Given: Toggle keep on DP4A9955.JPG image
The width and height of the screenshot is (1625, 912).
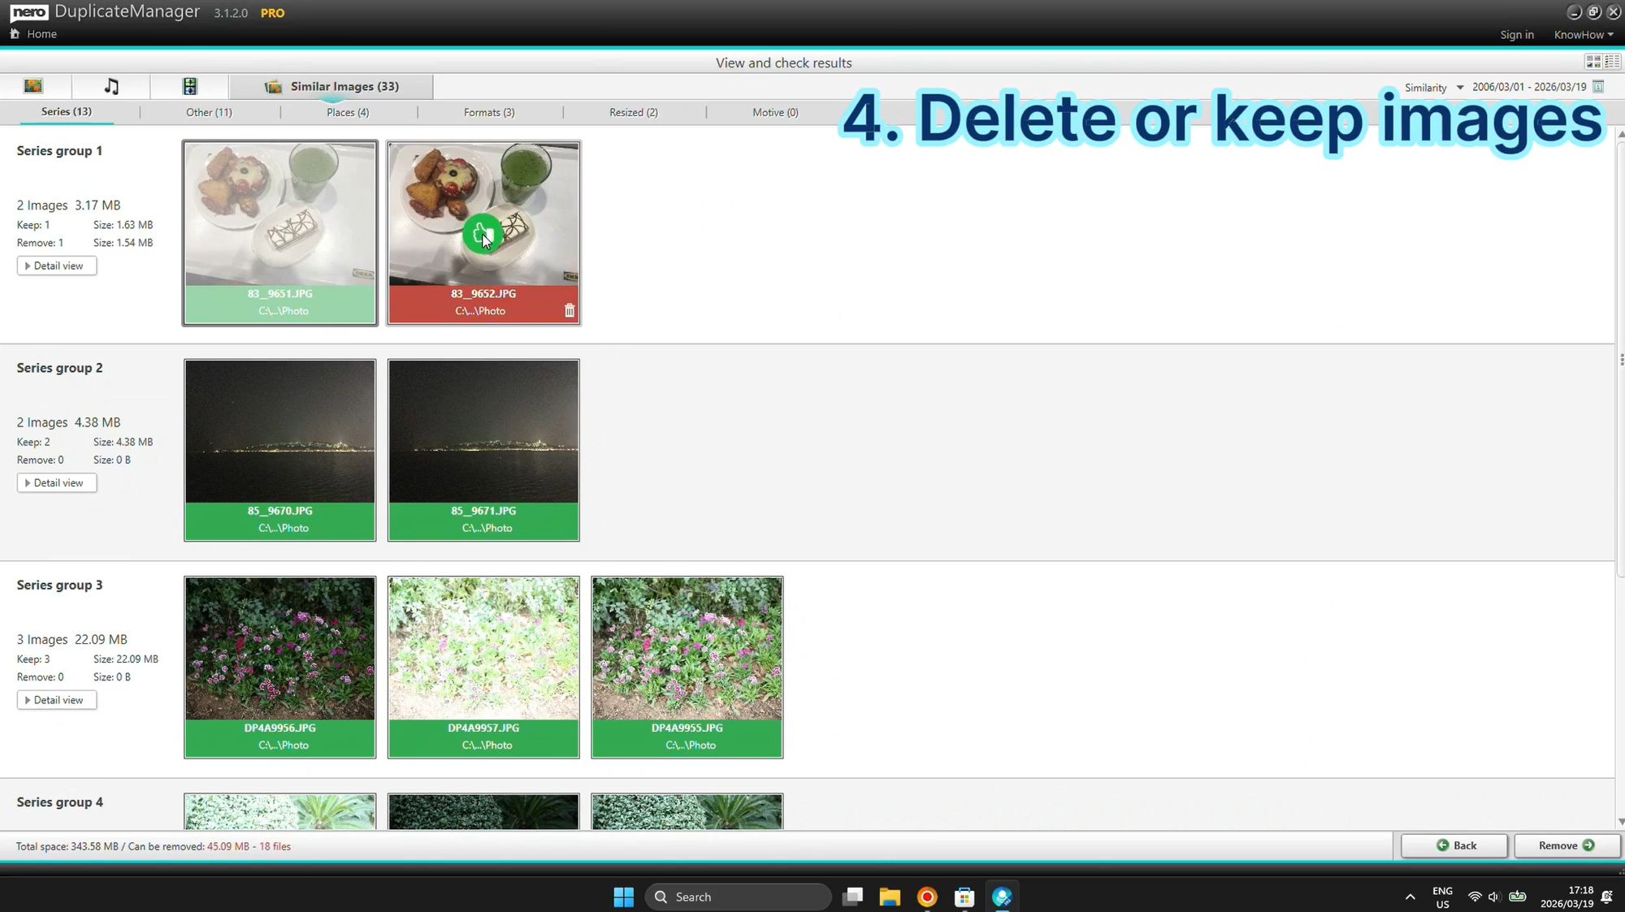Looking at the screenshot, I should 687,648.
